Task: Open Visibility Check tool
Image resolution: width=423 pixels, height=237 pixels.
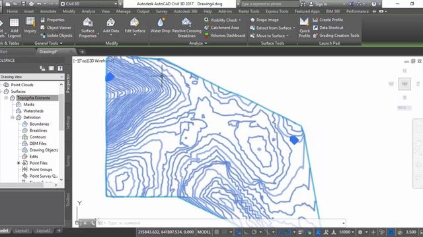Action: click(x=222, y=20)
